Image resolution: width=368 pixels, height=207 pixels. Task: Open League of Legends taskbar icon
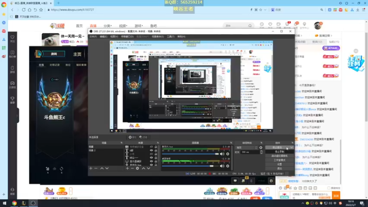24,203
